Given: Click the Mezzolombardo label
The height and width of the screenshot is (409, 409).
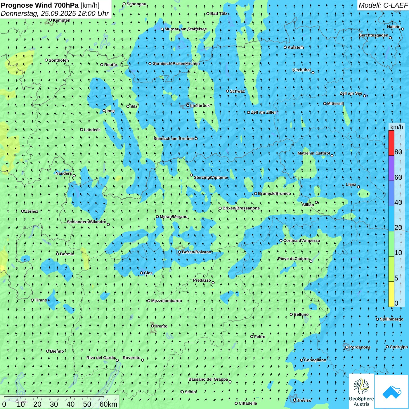Looking at the screenshot, I should [167, 301].
